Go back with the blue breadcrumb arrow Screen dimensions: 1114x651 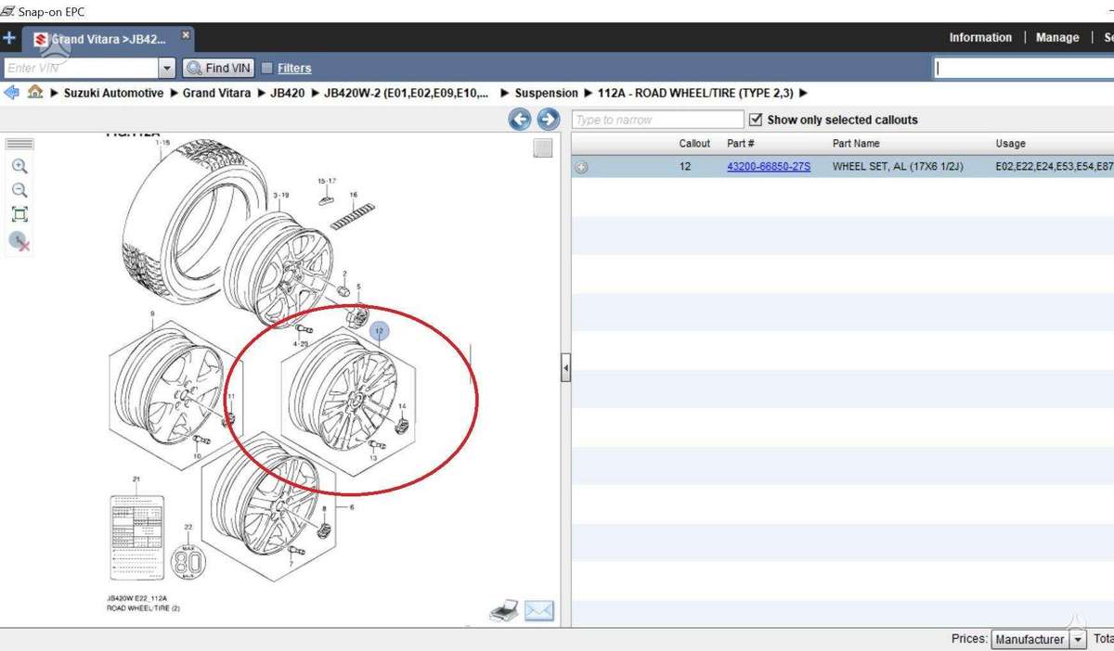click(x=12, y=92)
